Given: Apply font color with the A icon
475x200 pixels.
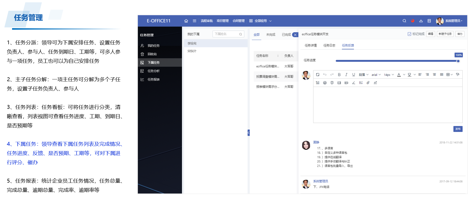Looking at the screenshot, I should pyautogui.click(x=399, y=75).
